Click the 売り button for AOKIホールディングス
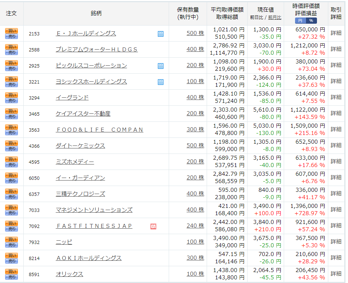The width and height of the screenshot is (348, 283). coord(12,261)
